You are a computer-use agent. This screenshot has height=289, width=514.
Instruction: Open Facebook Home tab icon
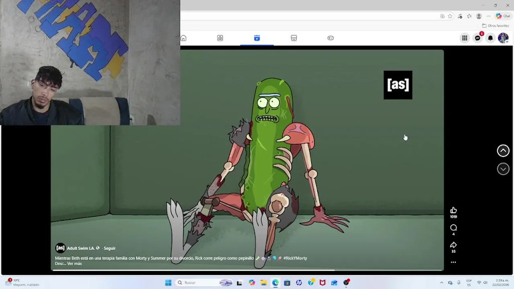184,38
